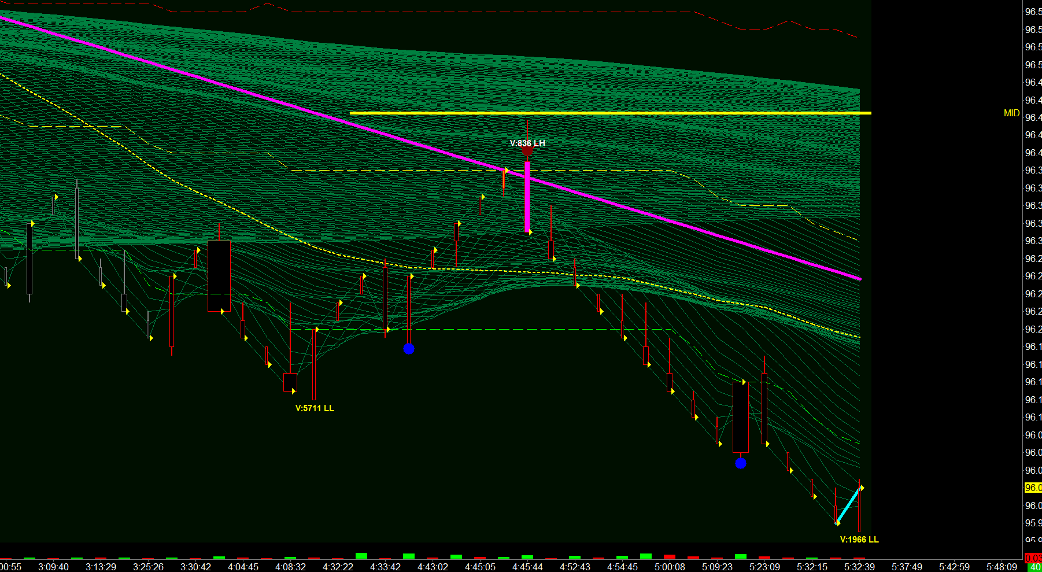Click the 5:48:09 time axis label
This screenshot has height=572, width=1042.
[1002, 567]
